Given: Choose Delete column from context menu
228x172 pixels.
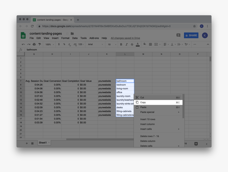Looking at the screenshot, I should coord(158,141).
